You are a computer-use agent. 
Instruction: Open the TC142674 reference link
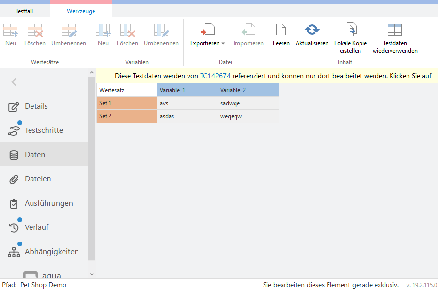[215, 76]
